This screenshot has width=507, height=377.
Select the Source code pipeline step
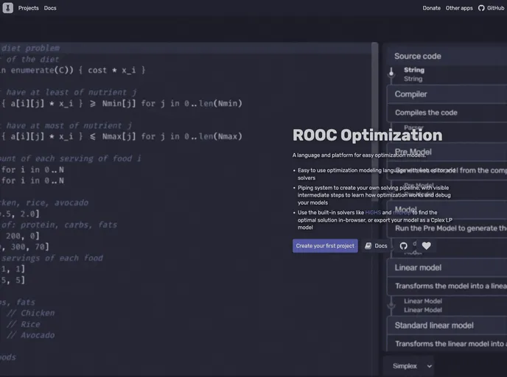pos(448,56)
